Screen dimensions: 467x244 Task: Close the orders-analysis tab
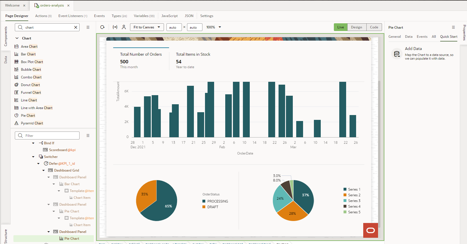pyautogui.click(x=68, y=5)
